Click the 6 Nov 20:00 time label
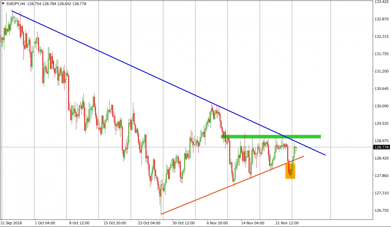 coord(218,223)
